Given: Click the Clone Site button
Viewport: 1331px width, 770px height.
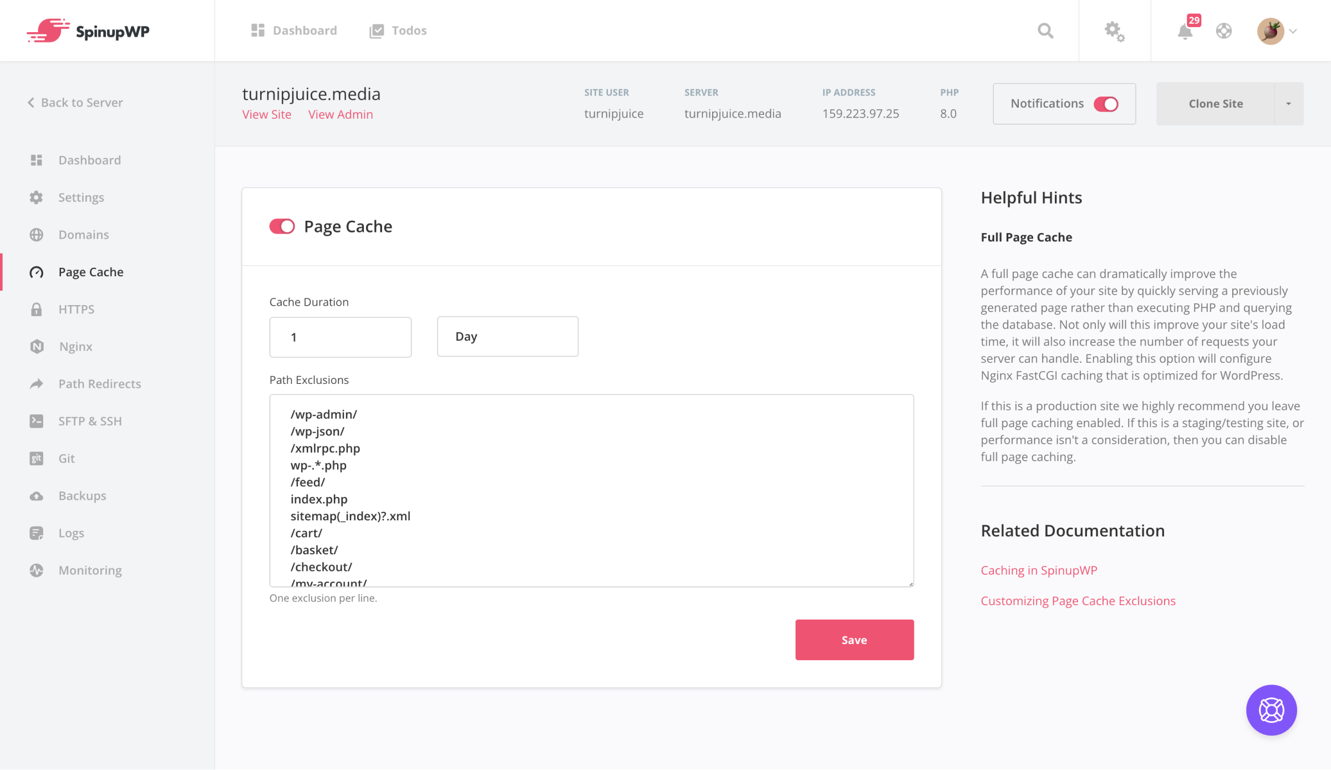Looking at the screenshot, I should 1216,104.
